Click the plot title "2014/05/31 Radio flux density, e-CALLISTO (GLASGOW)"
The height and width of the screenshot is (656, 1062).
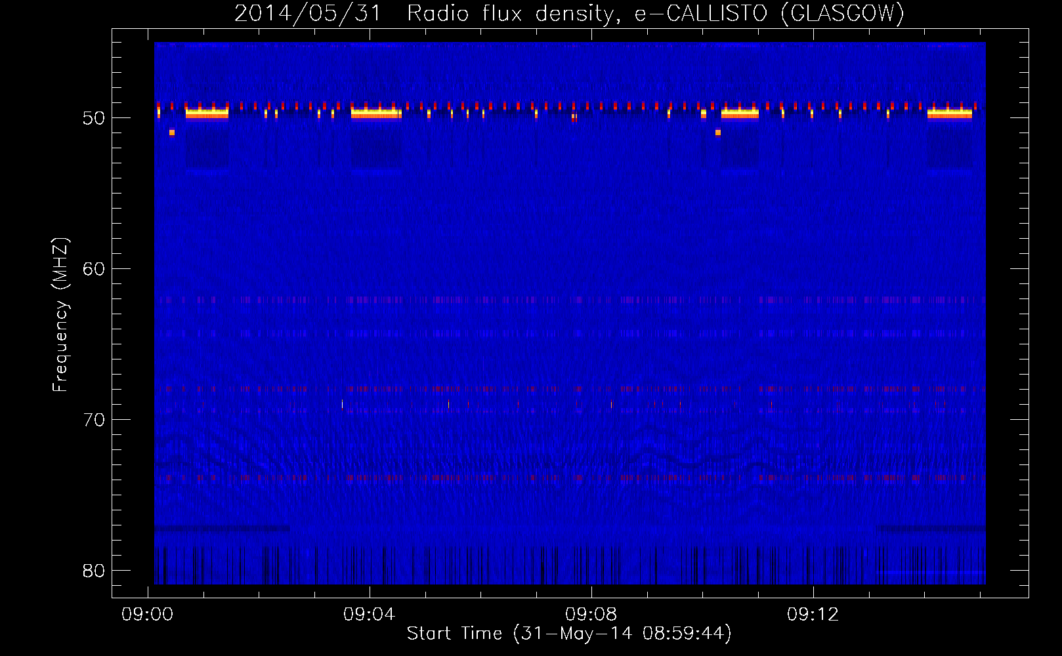coord(569,13)
